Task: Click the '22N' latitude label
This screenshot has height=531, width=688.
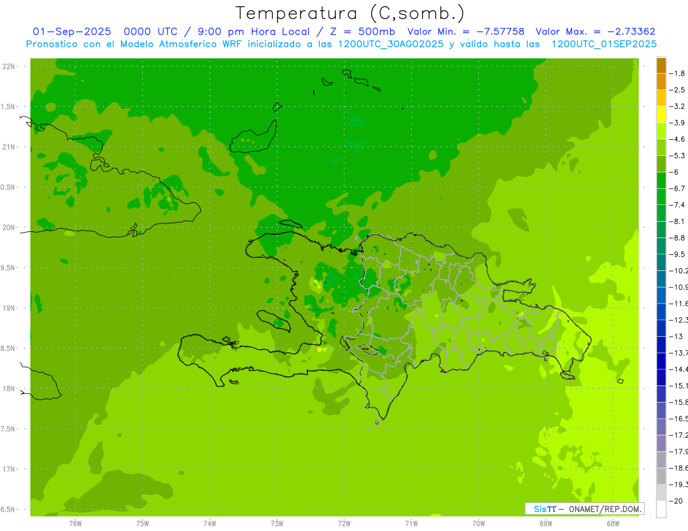Action: click(8, 66)
